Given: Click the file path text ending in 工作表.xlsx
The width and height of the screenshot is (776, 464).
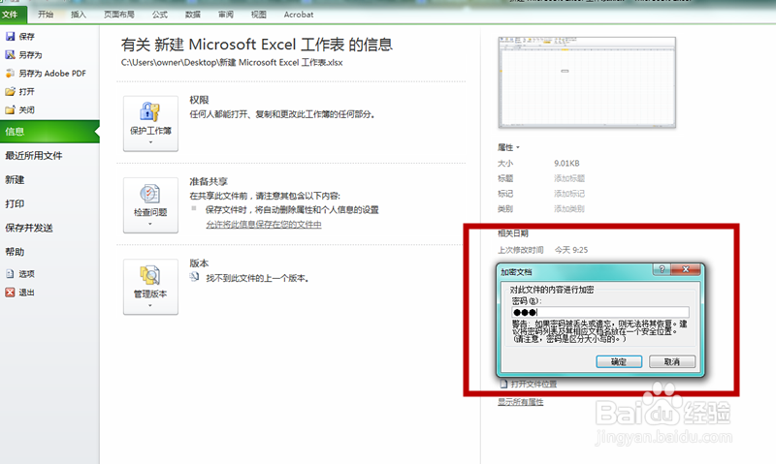Looking at the screenshot, I should tap(232, 63).
